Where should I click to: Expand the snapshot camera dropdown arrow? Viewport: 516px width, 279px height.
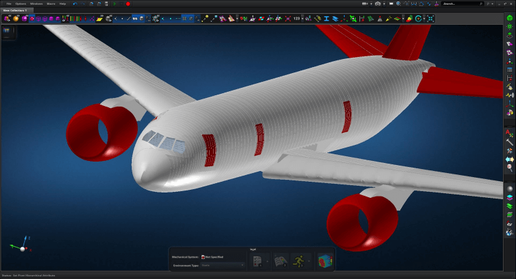[384, 4]
